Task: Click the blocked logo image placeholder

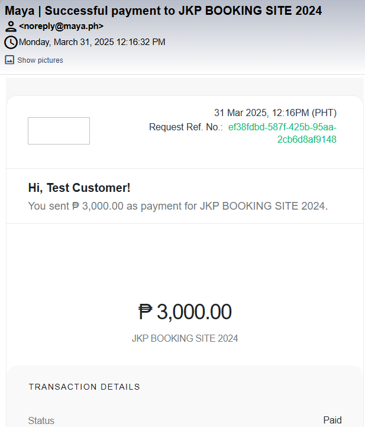Action: pos(59,130)
